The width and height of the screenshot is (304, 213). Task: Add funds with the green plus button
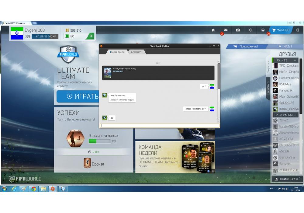91,36
